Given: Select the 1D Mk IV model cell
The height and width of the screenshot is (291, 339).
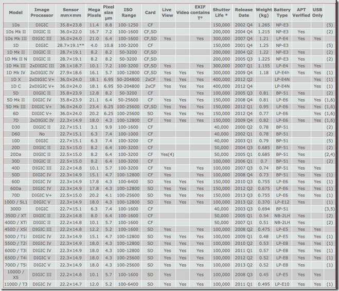Looking at the screenshot, I should click(x=16, y=72).
